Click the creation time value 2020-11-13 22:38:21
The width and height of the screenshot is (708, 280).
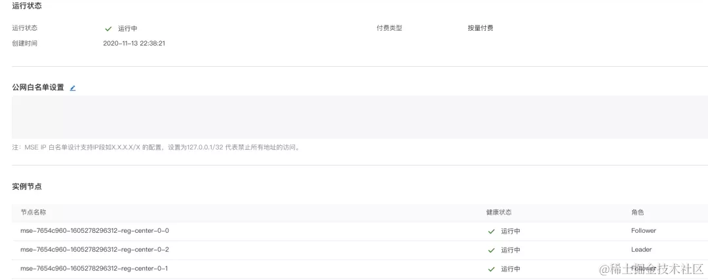(x=134, y=44)
